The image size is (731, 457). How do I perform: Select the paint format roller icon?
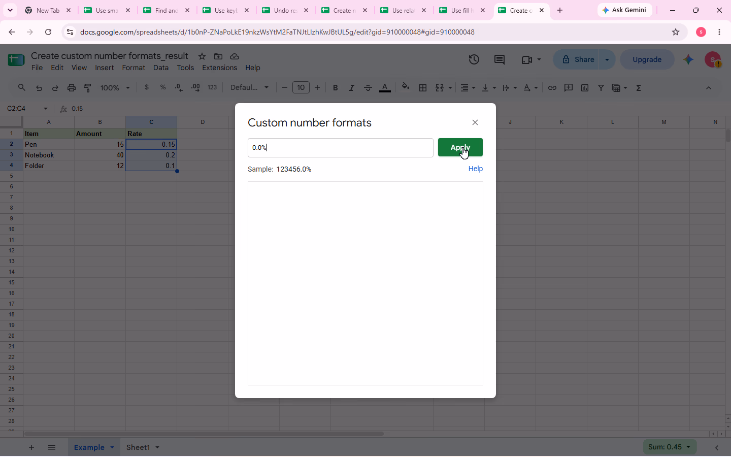pyautogui.click(x=88, y=88)
